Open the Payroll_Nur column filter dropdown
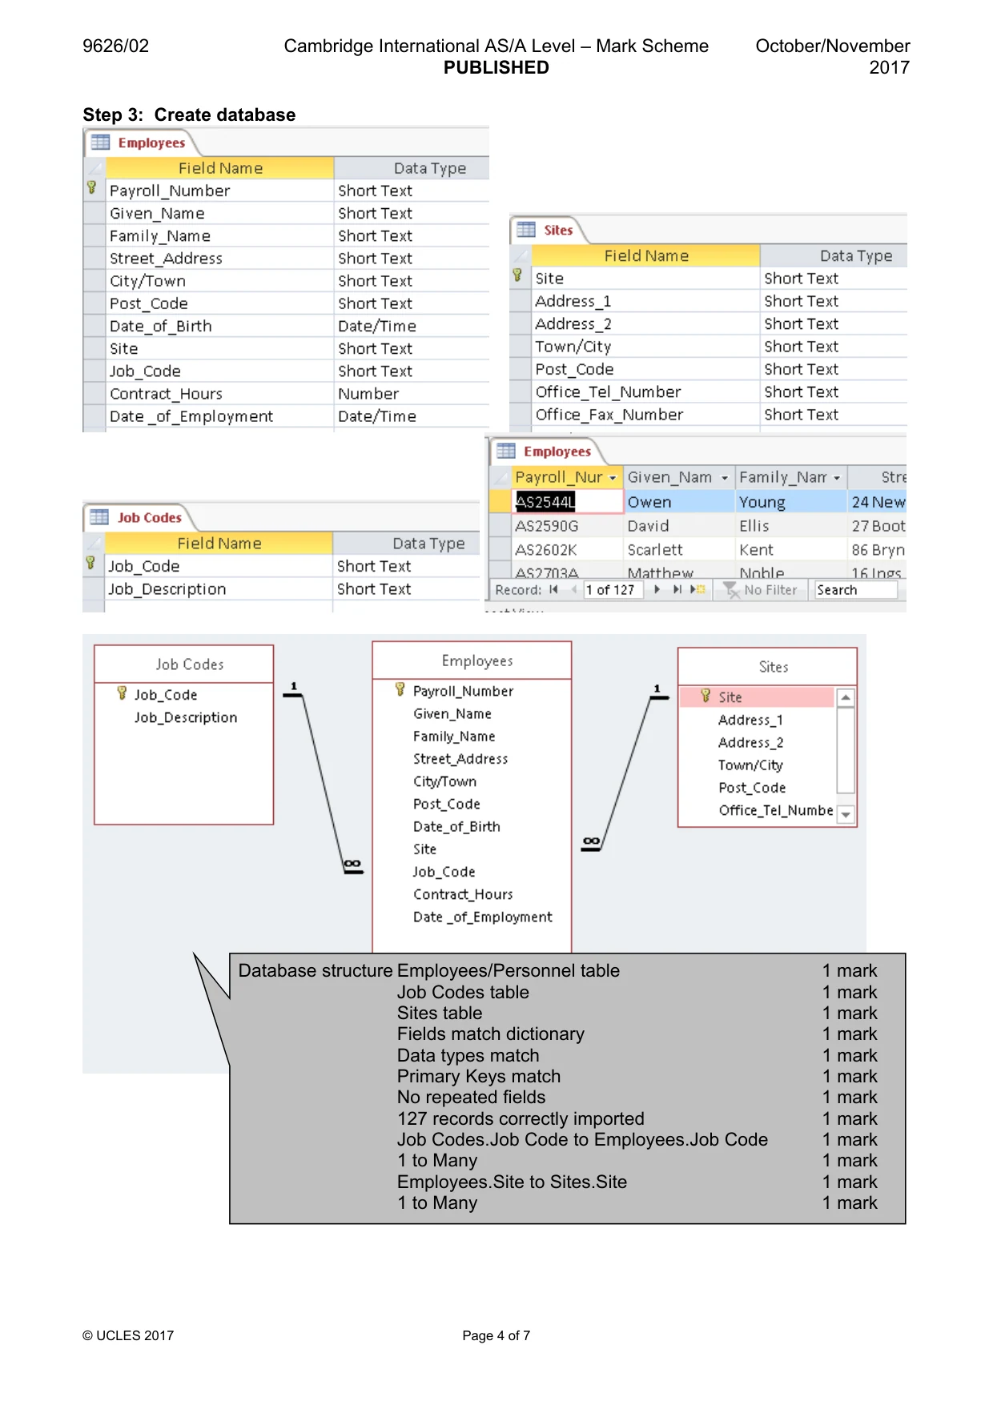This screenshot has width=993, height=1405. [613, 478]
